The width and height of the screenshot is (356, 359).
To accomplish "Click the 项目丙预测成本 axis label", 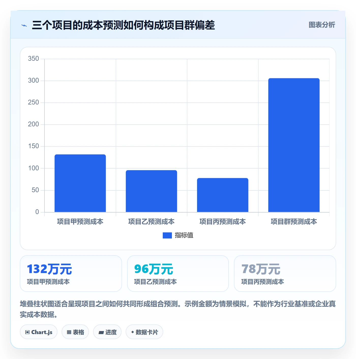I will tap(222, 222).
